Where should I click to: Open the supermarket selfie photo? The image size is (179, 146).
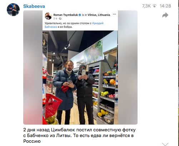80,77
